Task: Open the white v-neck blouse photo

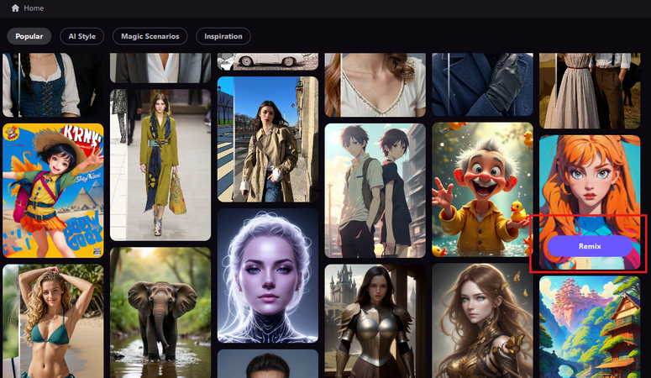Action: point(375,85)
